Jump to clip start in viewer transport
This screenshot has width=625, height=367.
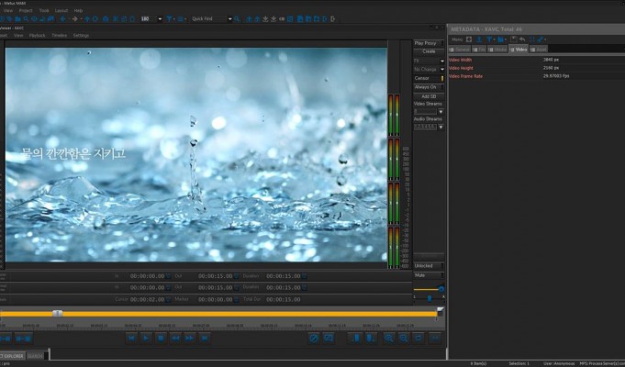click(x=131, y=339)
